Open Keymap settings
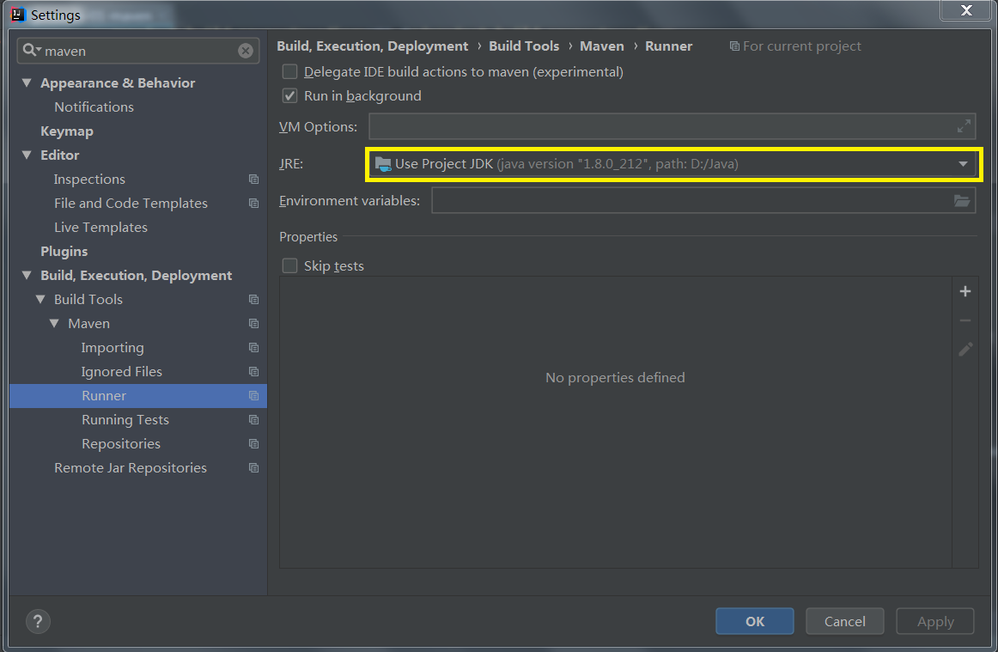The height and width of the screenshot is (652, 998). tap(67, 131)
